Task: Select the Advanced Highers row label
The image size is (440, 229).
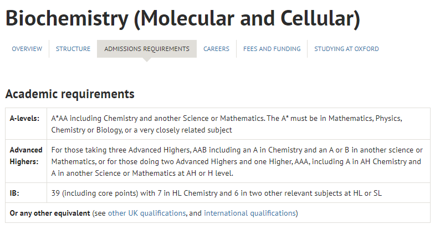Action: point(26,156)
